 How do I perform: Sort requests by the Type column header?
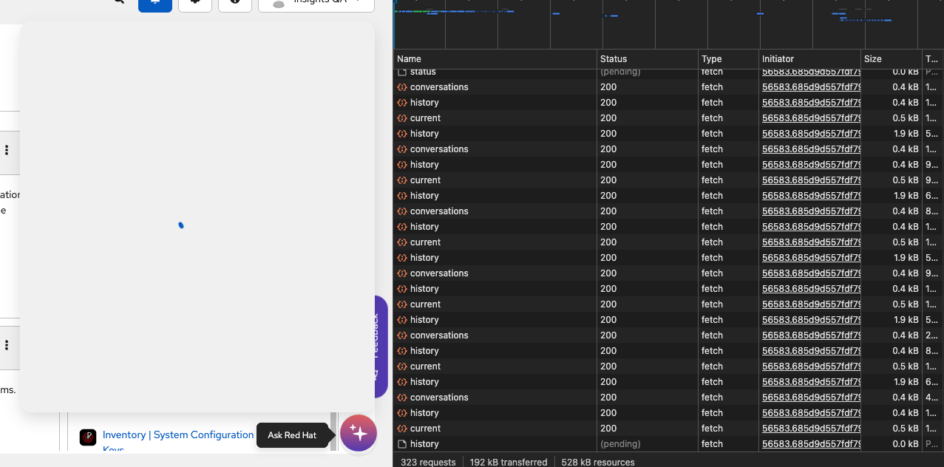coord(729,59)
